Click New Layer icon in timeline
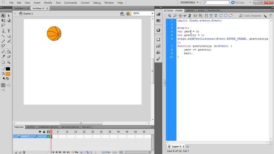 click(x=16, y=152)
